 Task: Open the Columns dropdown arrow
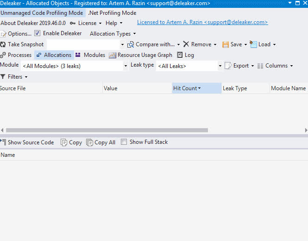(291, 66)
